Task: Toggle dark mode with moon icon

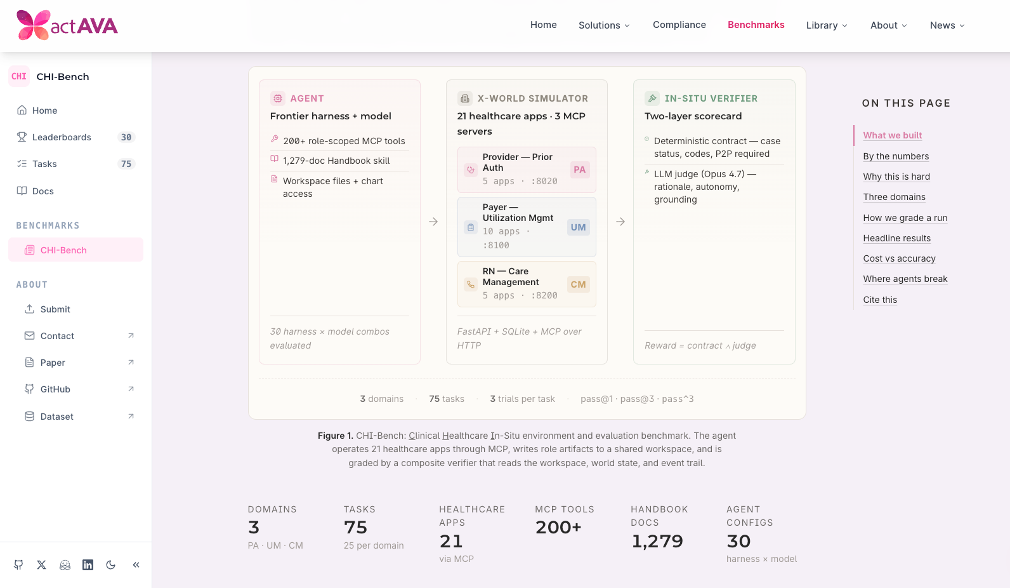Action: pos(111,565)
